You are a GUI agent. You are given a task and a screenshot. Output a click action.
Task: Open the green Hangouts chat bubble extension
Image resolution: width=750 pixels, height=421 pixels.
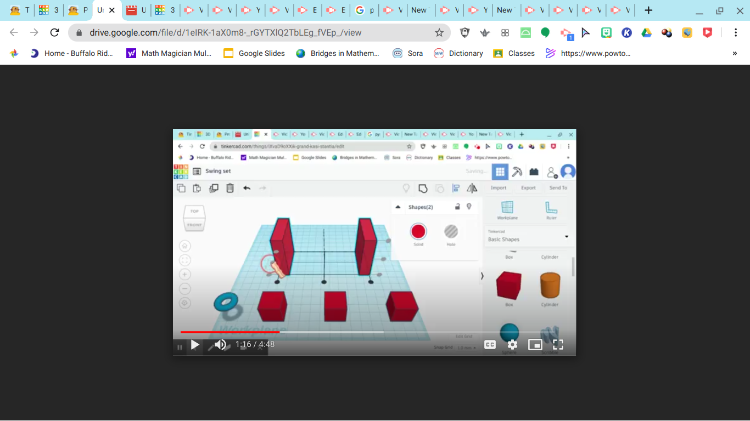click(545, 32)
